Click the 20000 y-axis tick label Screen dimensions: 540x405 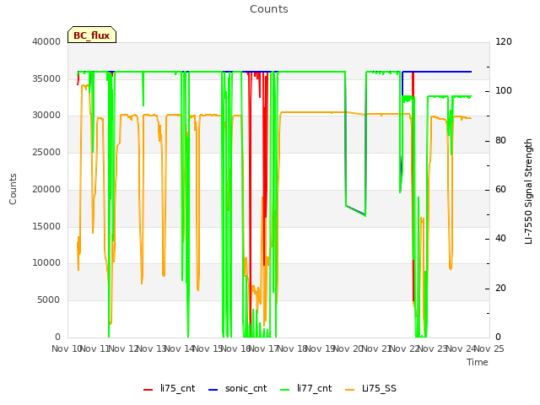coord(46,189)
